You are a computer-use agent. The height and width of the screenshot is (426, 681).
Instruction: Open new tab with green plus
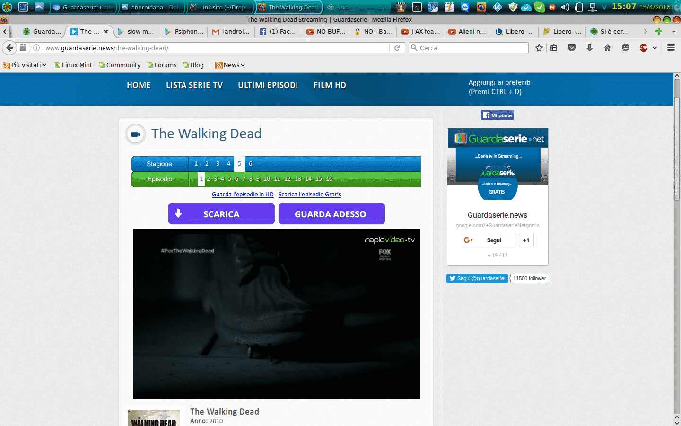(x=658, y=31)
